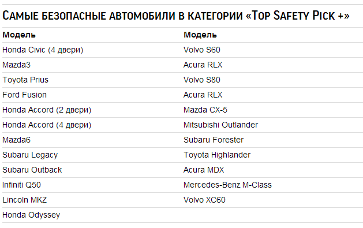Select Ford Fusion in the list

tap(24, 95)
